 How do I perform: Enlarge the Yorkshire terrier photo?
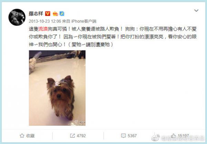click(x=57, y=88)
